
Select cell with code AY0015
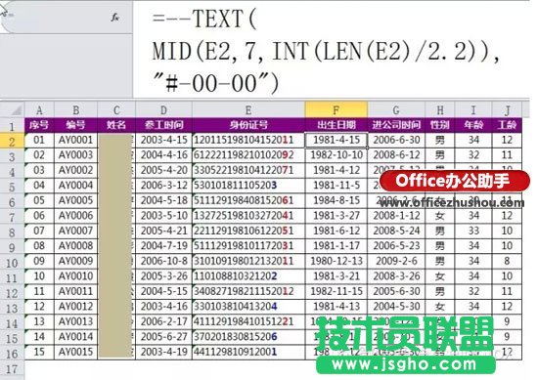pos(76,352)
